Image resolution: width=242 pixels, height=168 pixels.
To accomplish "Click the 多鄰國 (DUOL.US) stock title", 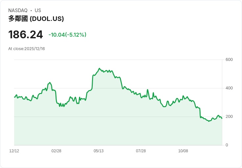I will coord(36,19).
